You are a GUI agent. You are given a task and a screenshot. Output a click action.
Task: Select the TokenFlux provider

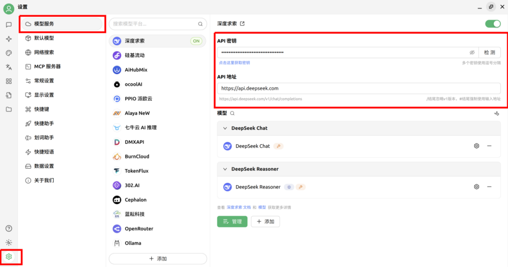pos(158,171)
